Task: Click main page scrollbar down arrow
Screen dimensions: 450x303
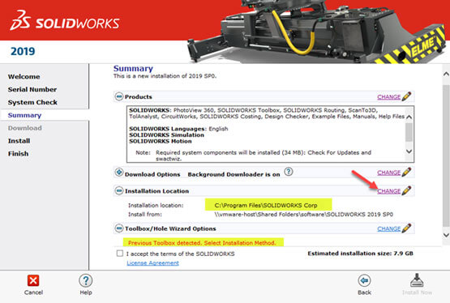Action: pos(446,235)
